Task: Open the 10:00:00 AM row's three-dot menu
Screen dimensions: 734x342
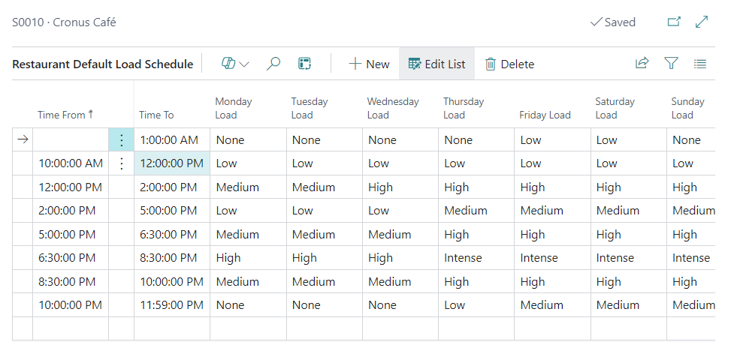Action: point(122,163)
